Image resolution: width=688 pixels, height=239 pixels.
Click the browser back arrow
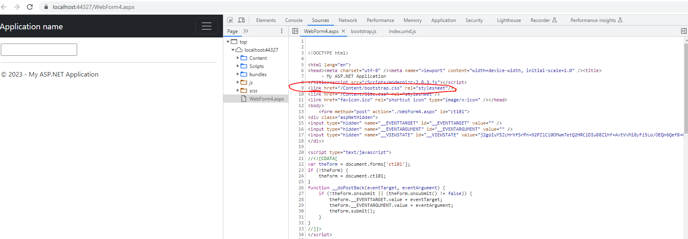tap(4, 7)
